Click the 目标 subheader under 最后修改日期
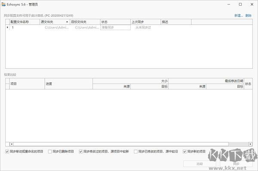The width and height of the screenshot is (258, 171). (225, 87)
